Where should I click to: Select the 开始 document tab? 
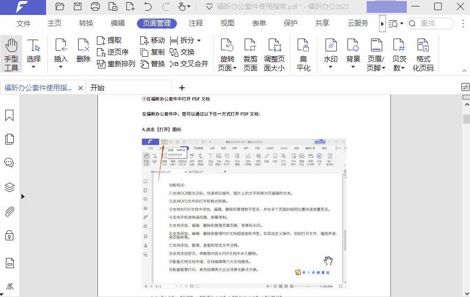pyautogui.click(x=129, y=88)
